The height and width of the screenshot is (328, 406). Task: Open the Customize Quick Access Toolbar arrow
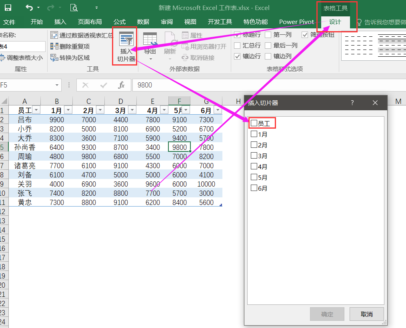(96, 8)
